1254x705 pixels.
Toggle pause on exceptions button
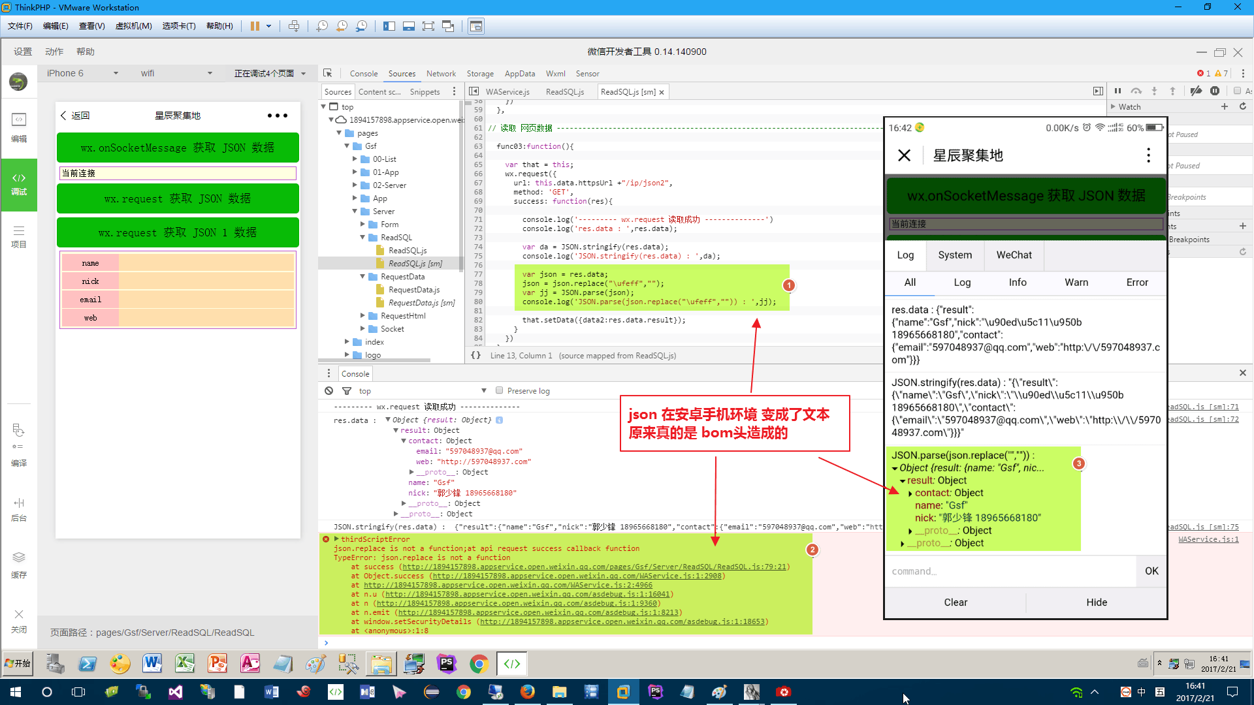point(1215,91)
